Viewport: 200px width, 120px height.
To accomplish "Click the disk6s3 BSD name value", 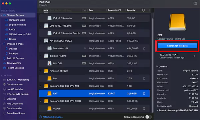I will pyautogui.click(x=194, y=78).
